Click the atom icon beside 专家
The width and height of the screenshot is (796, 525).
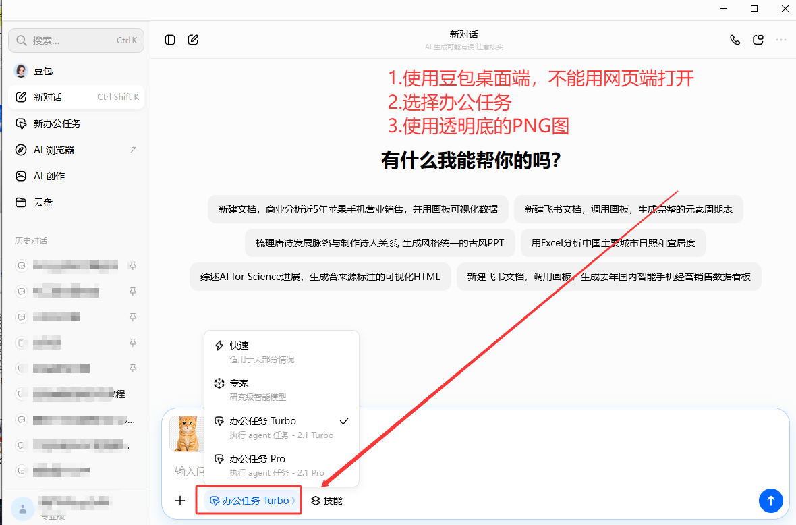pos(219,383)
